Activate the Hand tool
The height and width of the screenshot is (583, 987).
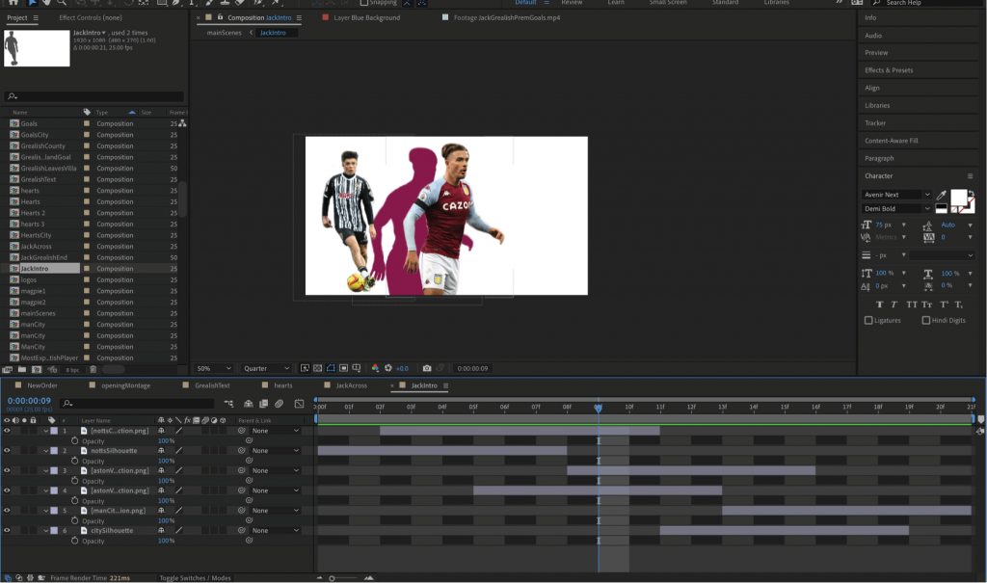pyautogui.click(x=47, y=4)
